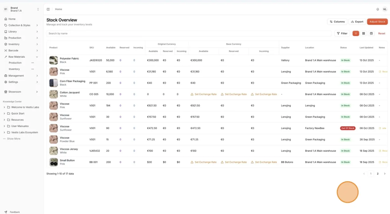The height and width of the screenshot is (214, 390).
Task: Go to page 1
Action: click(x=371, y=174)
